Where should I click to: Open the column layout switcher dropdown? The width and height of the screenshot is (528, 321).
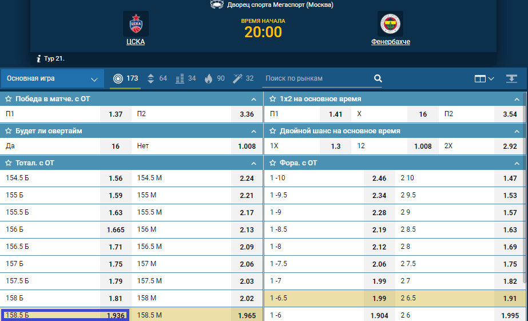484,79
